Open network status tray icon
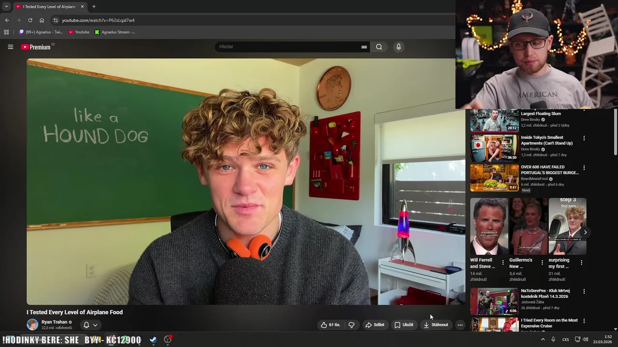 (x=577, y=340)
